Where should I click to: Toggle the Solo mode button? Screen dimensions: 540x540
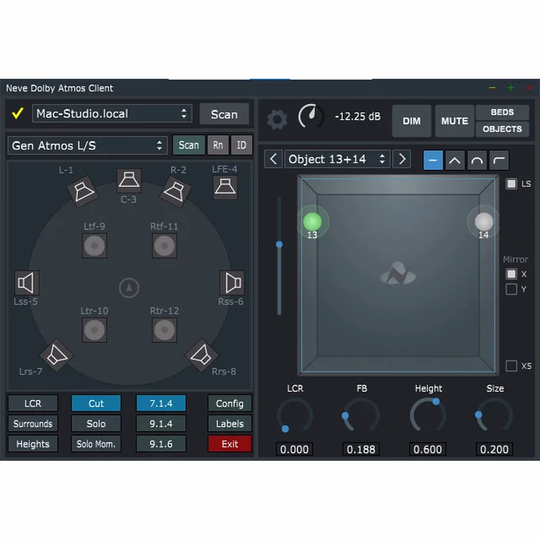[96, 423]
